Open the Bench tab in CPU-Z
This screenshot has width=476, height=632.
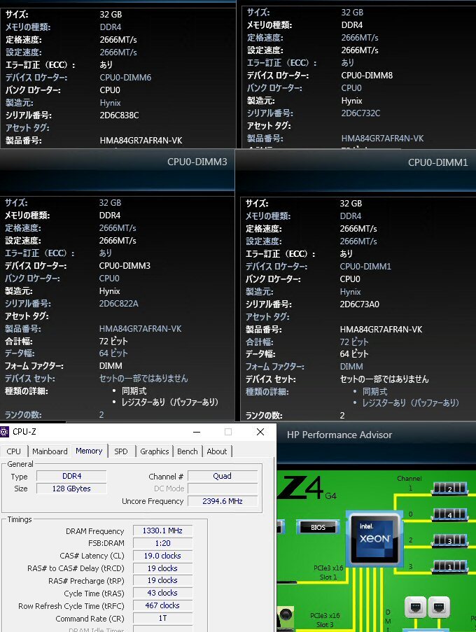(x=188, y=451)
